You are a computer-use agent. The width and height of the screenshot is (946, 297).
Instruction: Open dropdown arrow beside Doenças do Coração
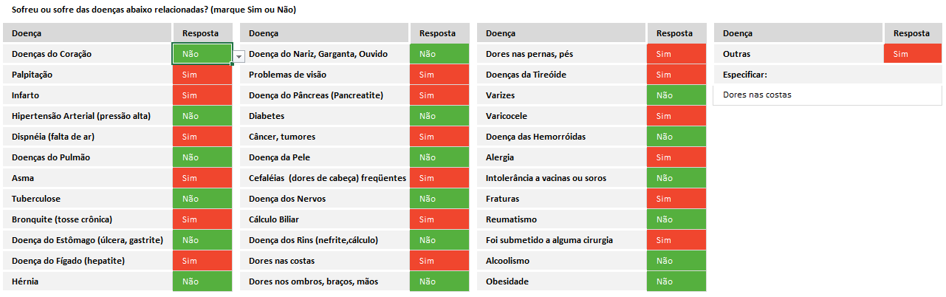(x=239, y=56)
